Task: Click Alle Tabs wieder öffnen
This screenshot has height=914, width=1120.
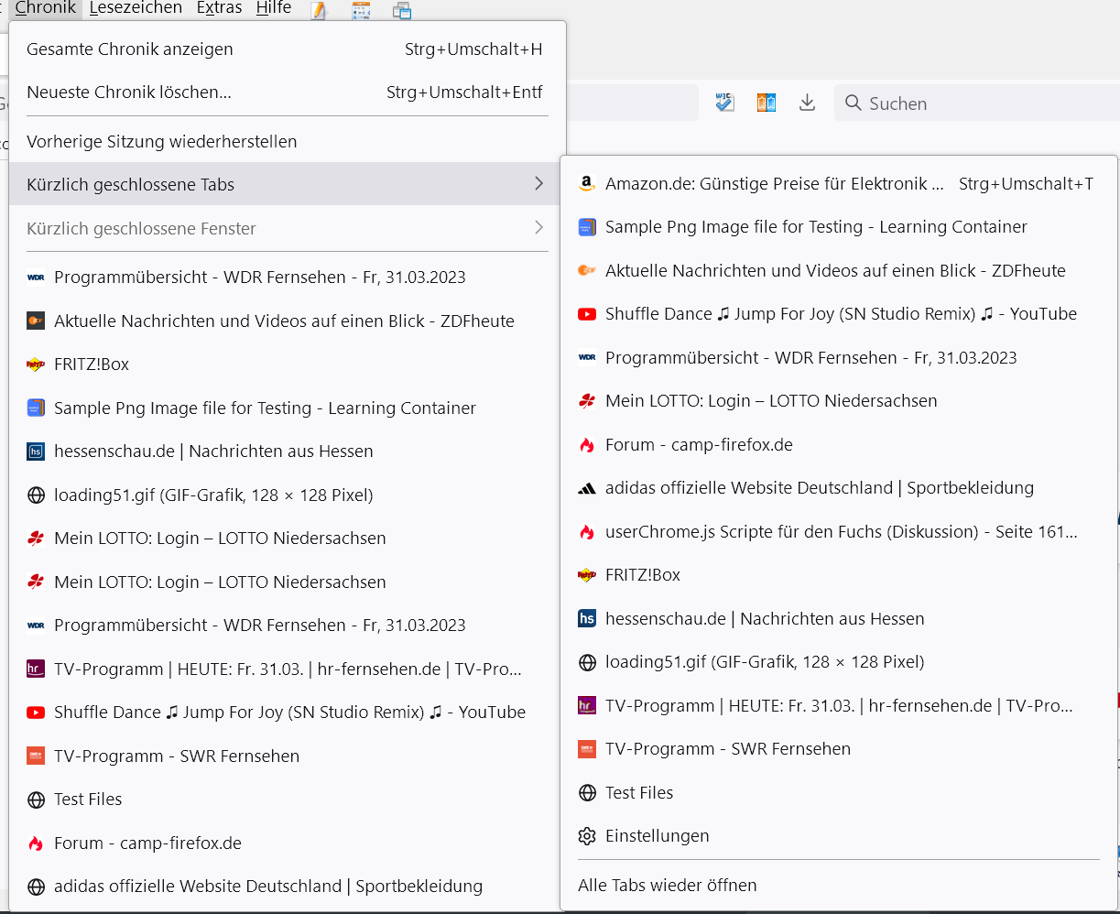Action: pyautogui.click(x=668, y=886)
